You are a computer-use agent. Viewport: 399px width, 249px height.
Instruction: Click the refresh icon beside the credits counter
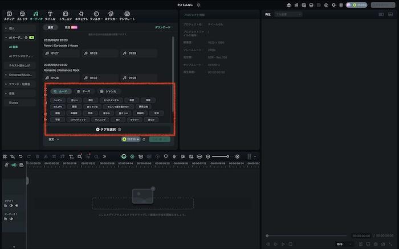[144, 139]
